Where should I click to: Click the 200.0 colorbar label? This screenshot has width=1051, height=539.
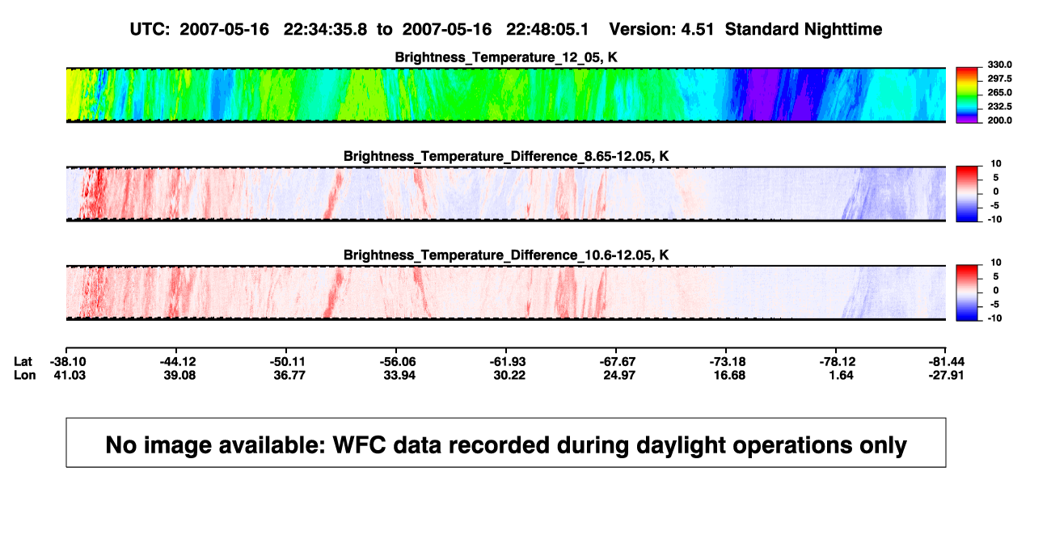(x=999, y=120)
